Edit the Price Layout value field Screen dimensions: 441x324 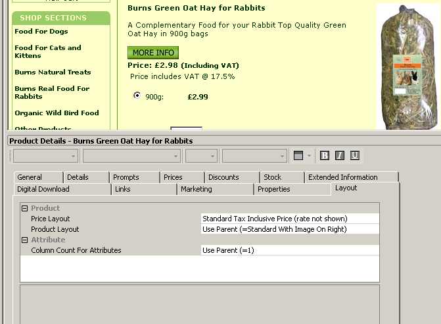[x=289, y=219]
